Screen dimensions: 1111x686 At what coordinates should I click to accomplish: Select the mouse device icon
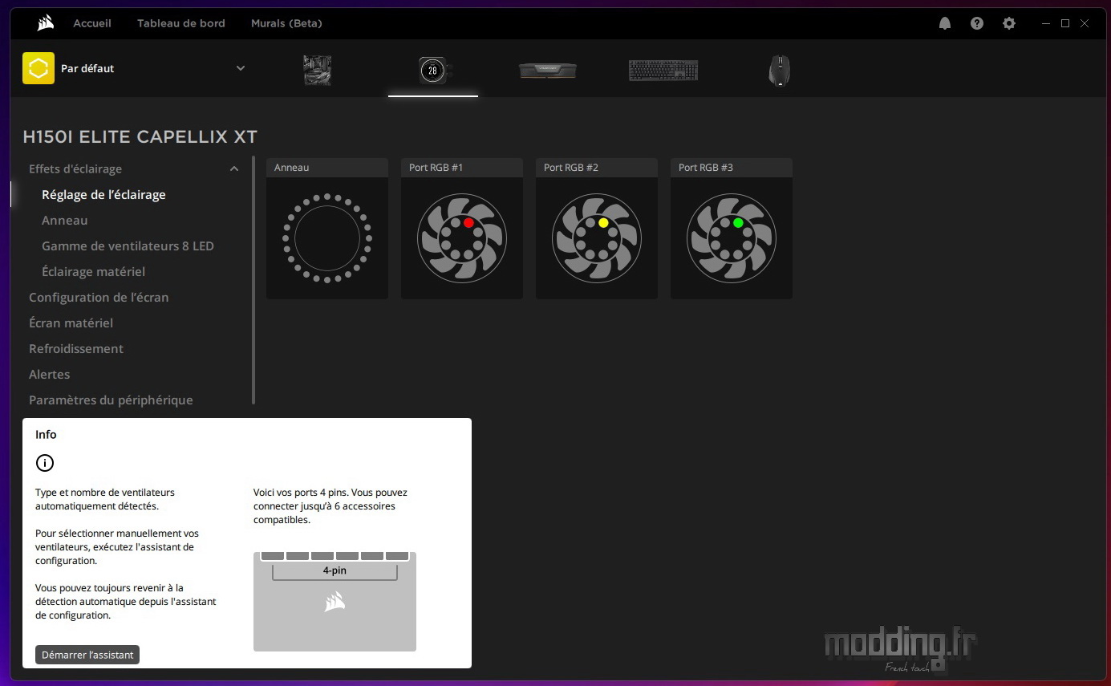tap(779, 70)
